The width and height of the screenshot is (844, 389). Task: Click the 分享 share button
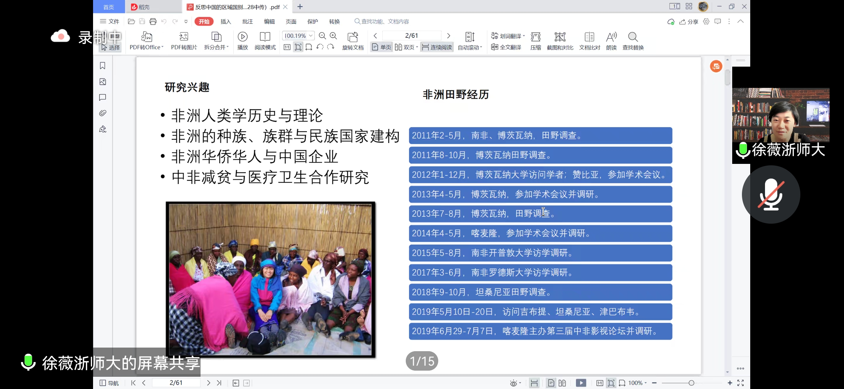click(689, 22)
